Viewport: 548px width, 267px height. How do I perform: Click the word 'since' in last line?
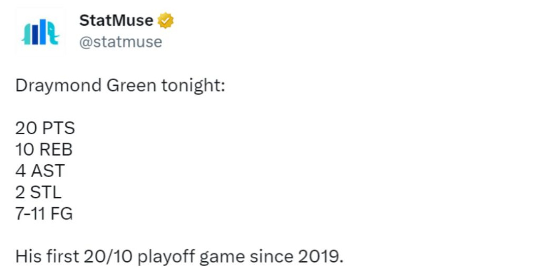pos(271,257)
